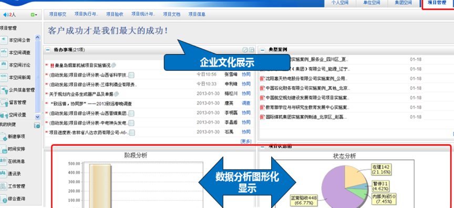
Task: Open 项目进度表-吉林省八达农药 to-do item
Action: tap(89, 132)
